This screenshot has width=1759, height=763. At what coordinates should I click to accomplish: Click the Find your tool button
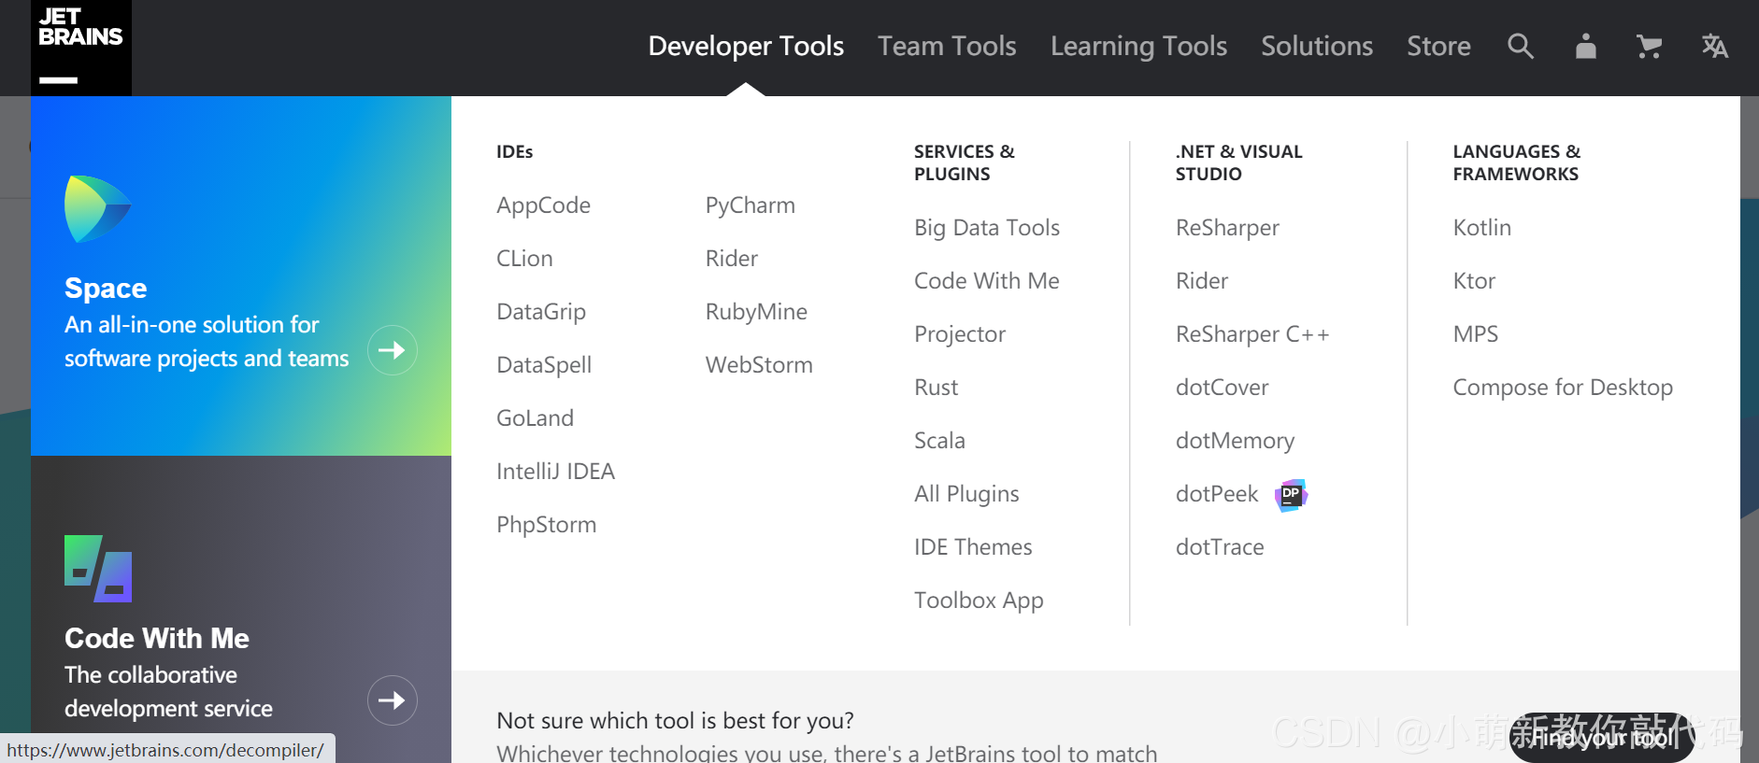(1602, 738)
